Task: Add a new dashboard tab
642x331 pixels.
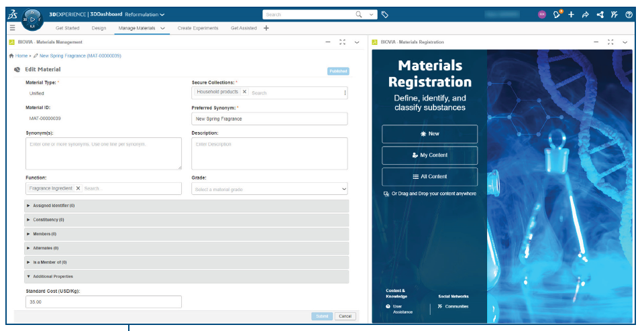Action: [x=266, y=28]
